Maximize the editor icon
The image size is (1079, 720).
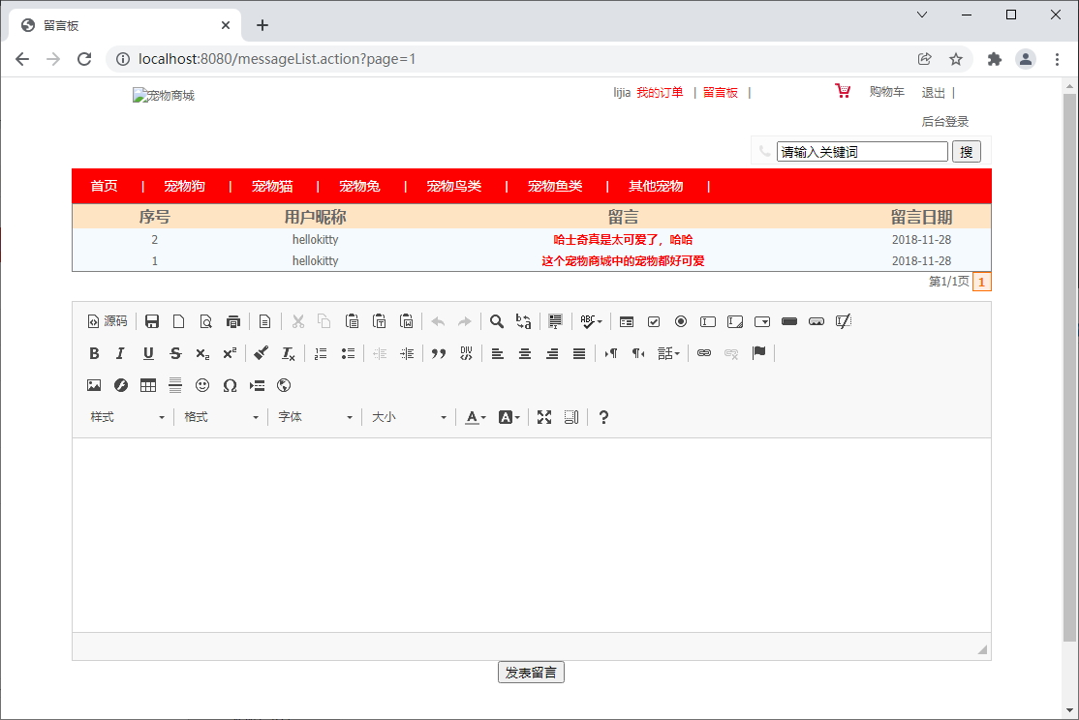544,417
